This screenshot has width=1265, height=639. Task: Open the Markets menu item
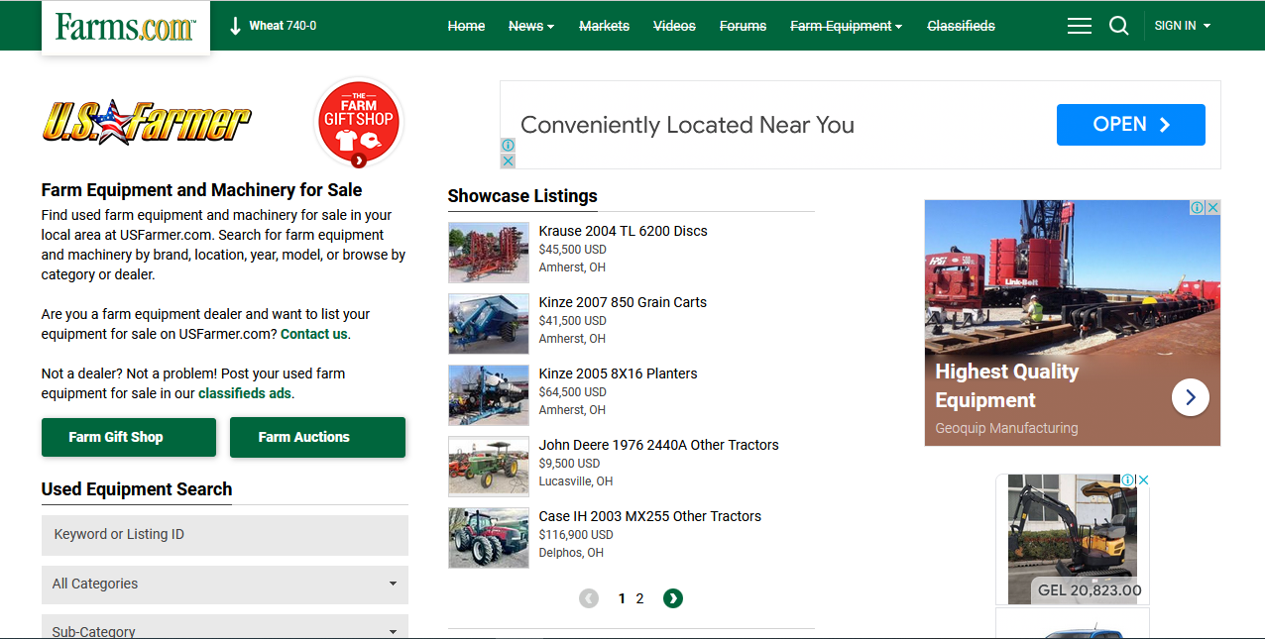604,26
